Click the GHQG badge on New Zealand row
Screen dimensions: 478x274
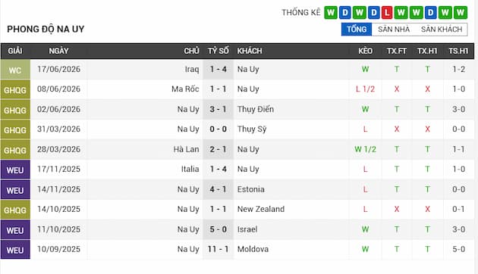pos(15,210)
